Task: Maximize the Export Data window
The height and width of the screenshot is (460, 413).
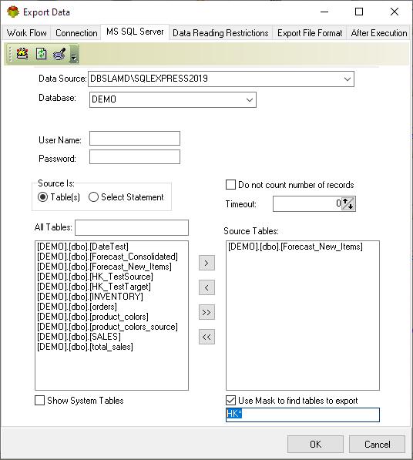Action: (359, 12)
